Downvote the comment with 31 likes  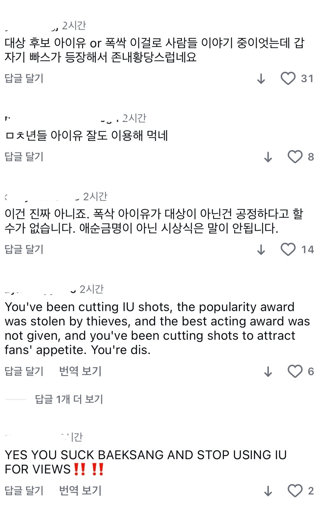click(x=261, y=79)
